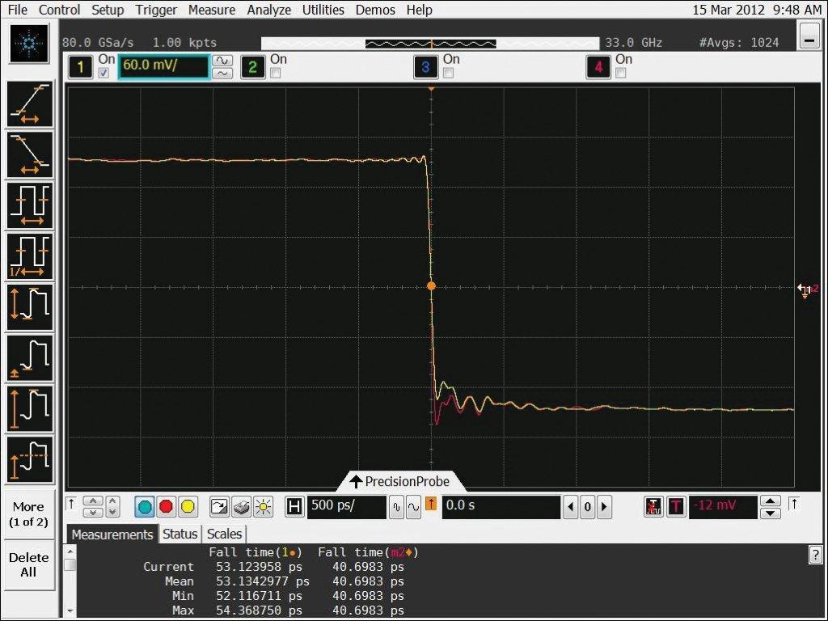Switch to the Scales tab
The image size is (828, 621).
(x=224, y=534)
